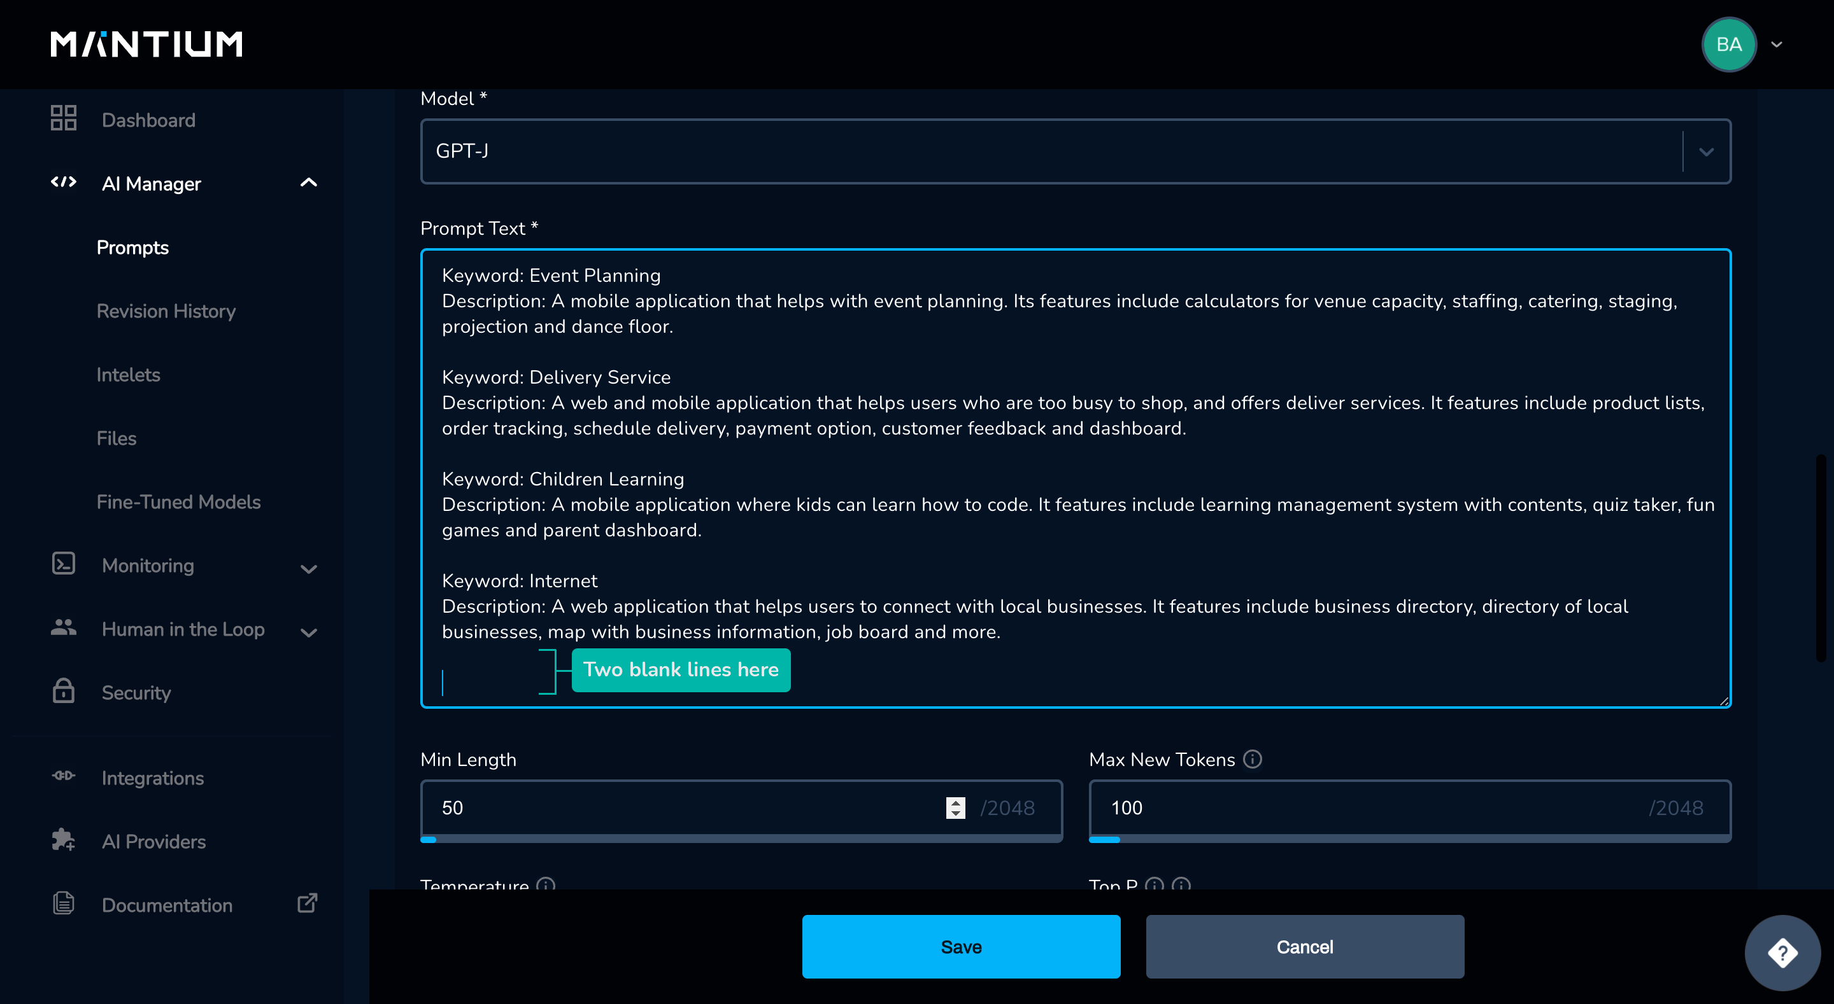Image resolution: width=1834 pixels, height=1004 pixels.
Task: Click the Dashboard grid icon
Action: (64, 118)
